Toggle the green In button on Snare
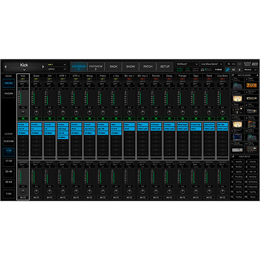The image size is (260, 260). tap(36, 118)
